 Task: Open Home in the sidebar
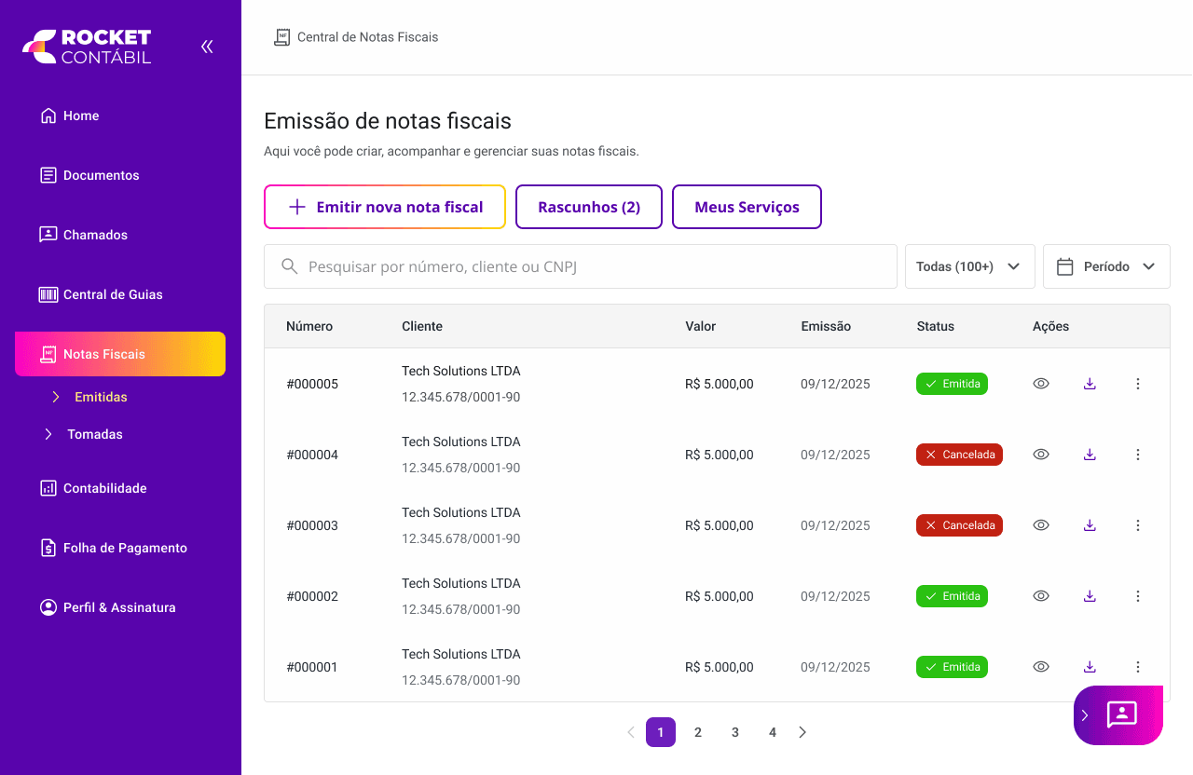pos(70,116)
